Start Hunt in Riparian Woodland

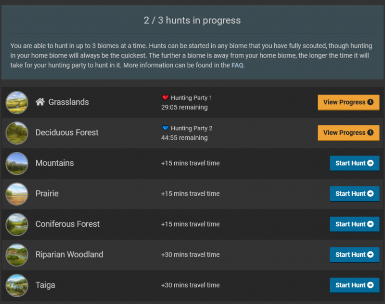tap(354, 255)
